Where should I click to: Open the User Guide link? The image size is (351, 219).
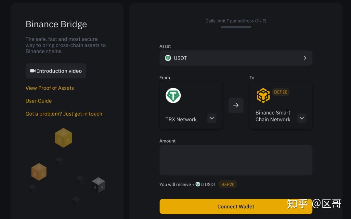(39, 101)
